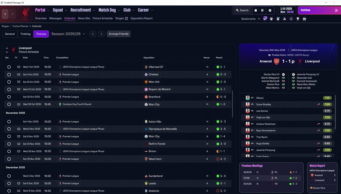
Task: Click Conor Bradley's substitution arrows icon
Action: pos(318,104)
